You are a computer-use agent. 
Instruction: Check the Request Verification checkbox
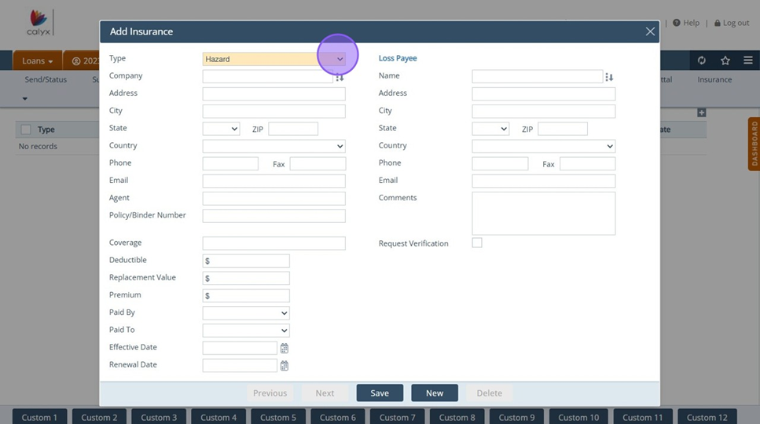click(x=477, y=243)
